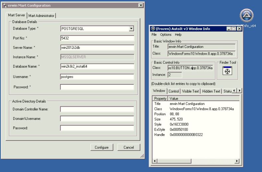The height and width of the screenshot is (172, 262).
Task: Click the horizontal scrollbar thumb in list
Action: tap(174, 161)
